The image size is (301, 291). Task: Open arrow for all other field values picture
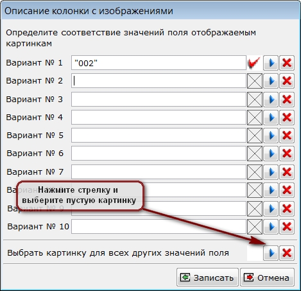tap(271, 253)
